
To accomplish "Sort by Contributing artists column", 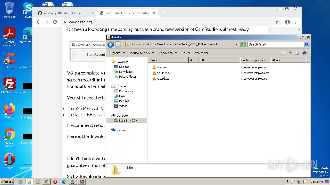I will pyautogui.click(x=255, y=60).
